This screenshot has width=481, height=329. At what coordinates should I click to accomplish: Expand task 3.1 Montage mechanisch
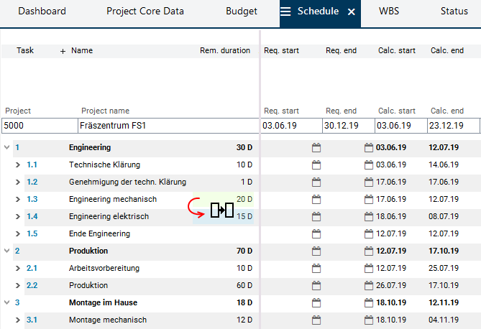point(19,320)
